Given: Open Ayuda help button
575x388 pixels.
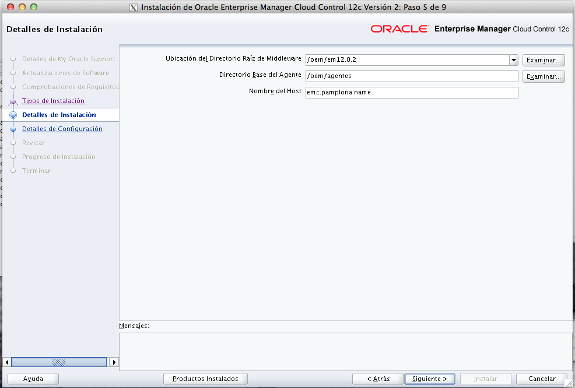Looking at the screenshot, I should [x=33, y=379].
